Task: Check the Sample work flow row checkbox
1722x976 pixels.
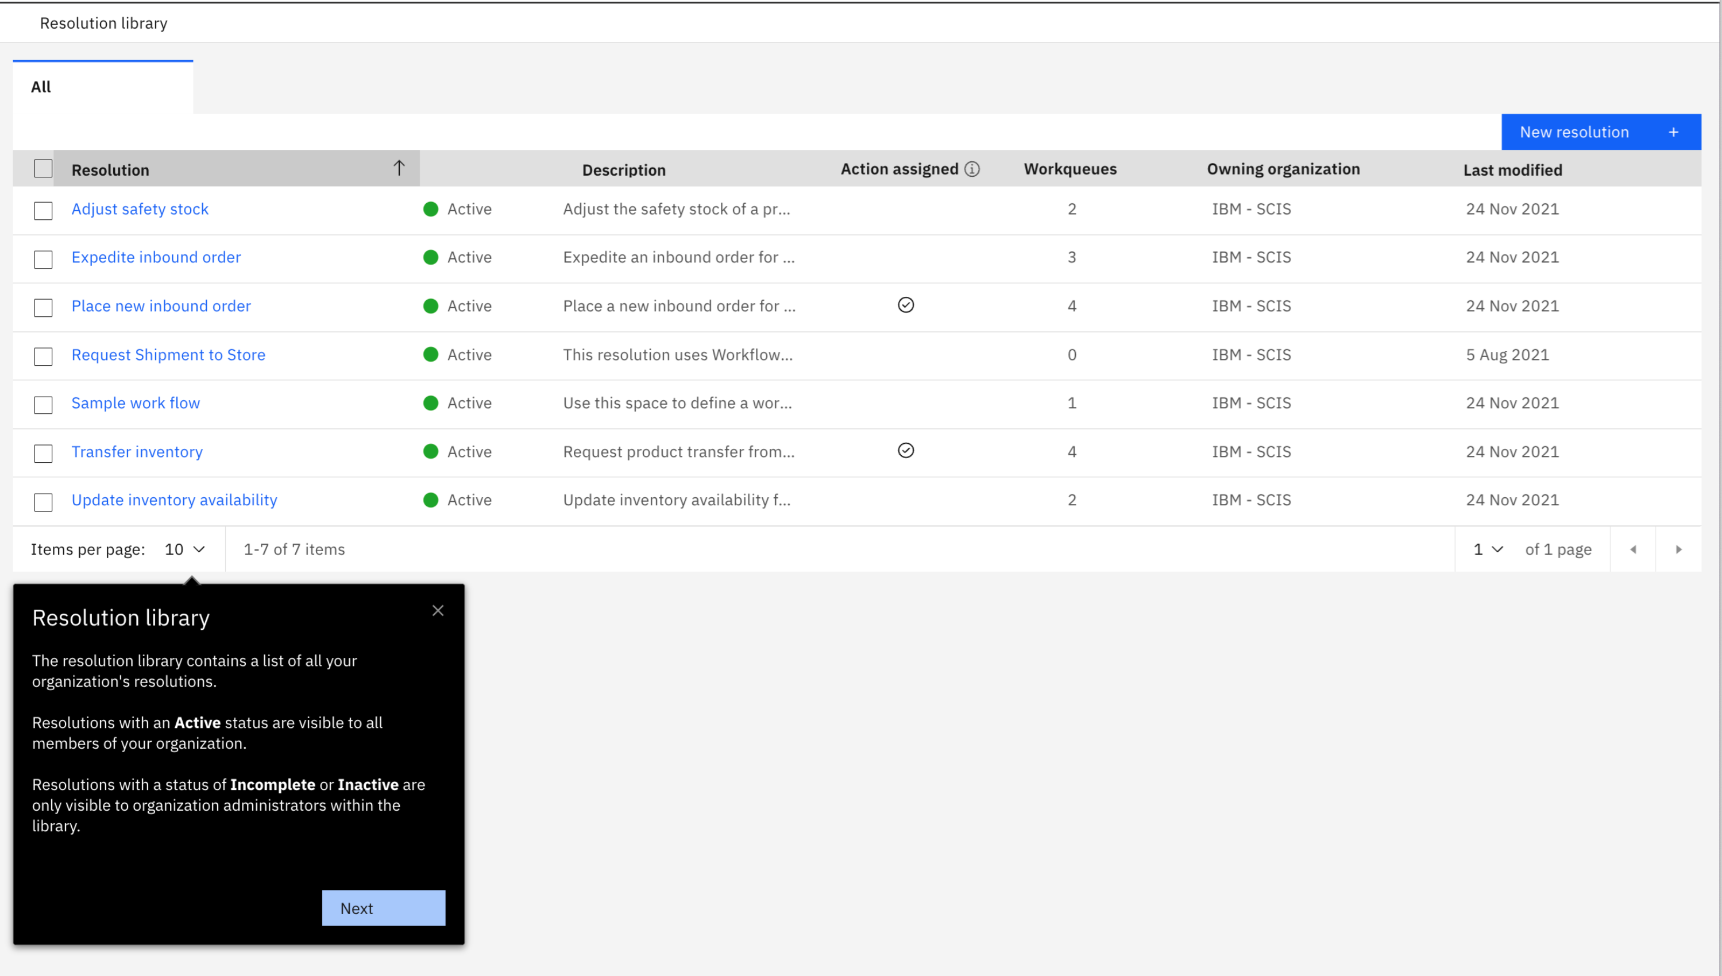Action: pyautogui.click(x=43, y=405)
